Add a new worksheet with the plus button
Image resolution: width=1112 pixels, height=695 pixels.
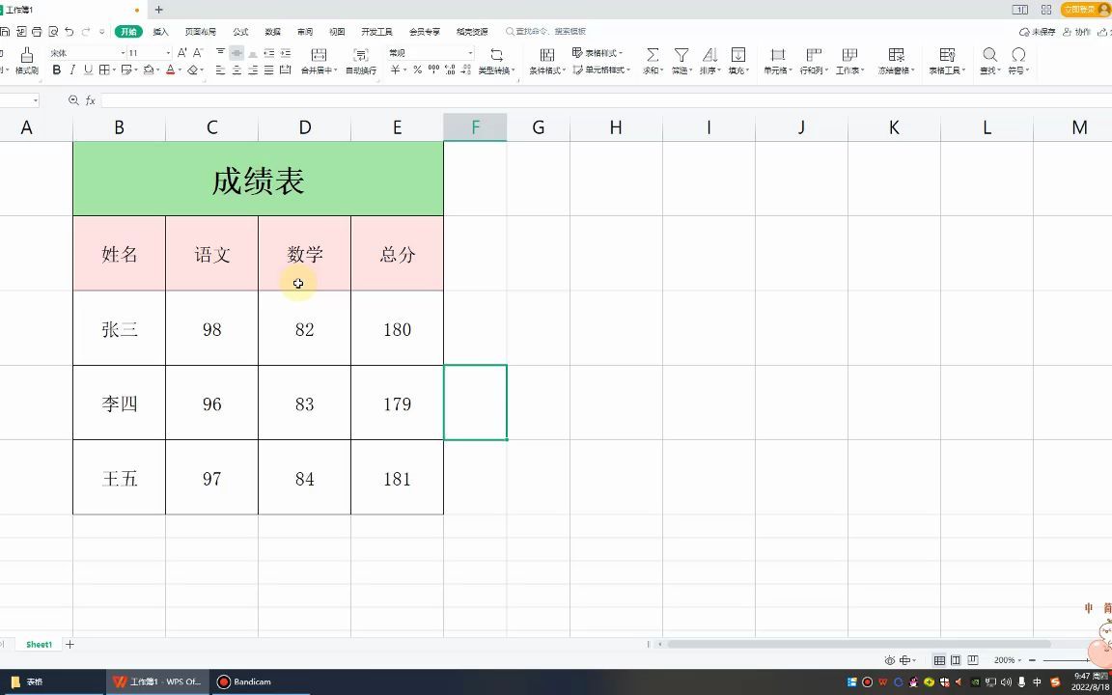tap(69, 644)
